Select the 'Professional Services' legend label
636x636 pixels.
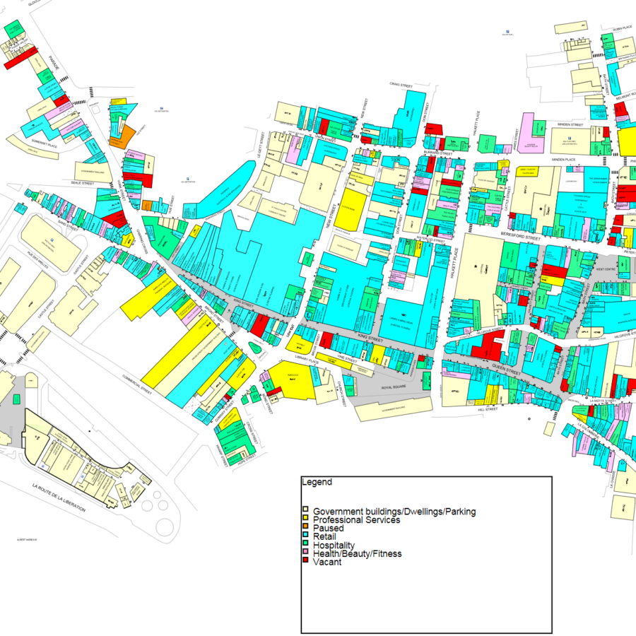pyautogui.click(x=357, y=520)
